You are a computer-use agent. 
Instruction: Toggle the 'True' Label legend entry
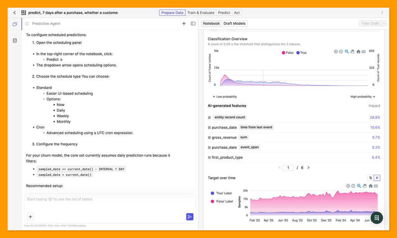point(221,193)
